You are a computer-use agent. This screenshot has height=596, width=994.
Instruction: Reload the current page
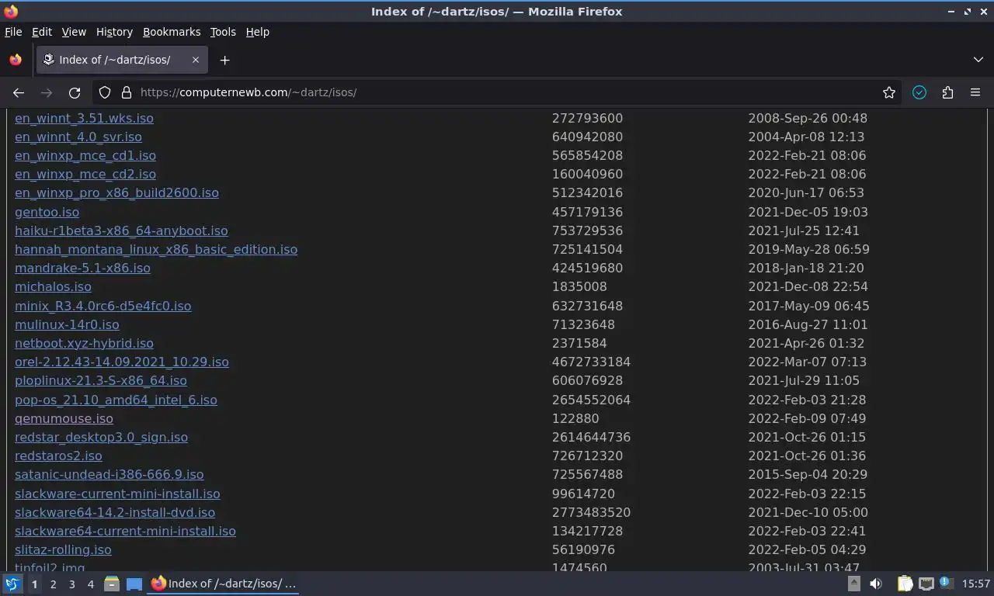pyautogui.click(x=75, y=92)
